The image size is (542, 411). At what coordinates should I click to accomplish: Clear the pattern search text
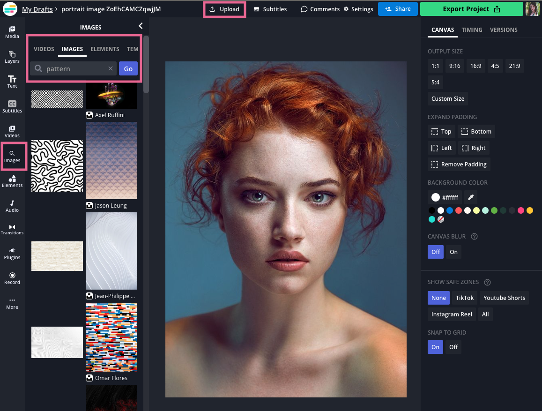click(111, 69)
